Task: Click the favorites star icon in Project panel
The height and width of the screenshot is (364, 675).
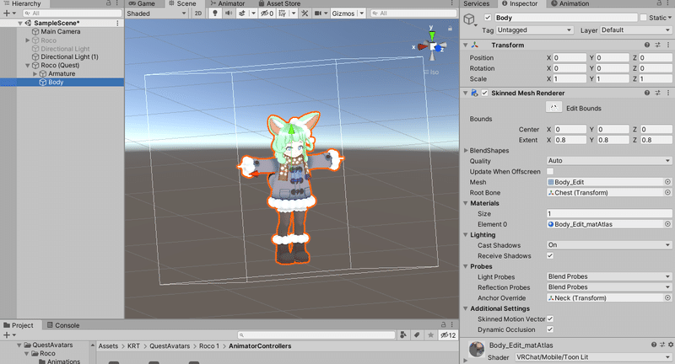Action: [430, 335]
